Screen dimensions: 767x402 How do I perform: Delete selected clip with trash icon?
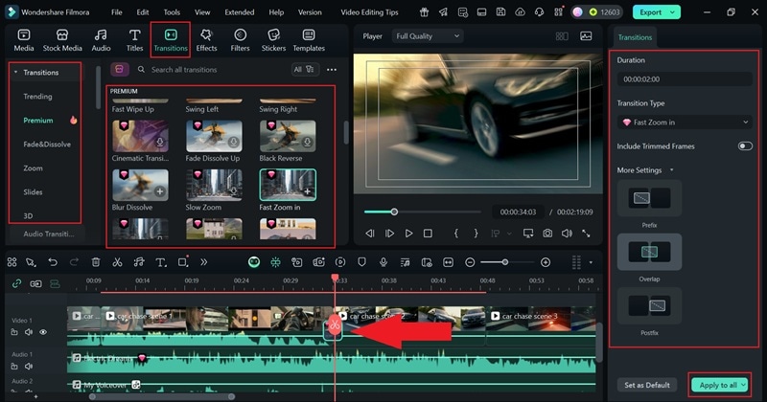pos(96,262)
